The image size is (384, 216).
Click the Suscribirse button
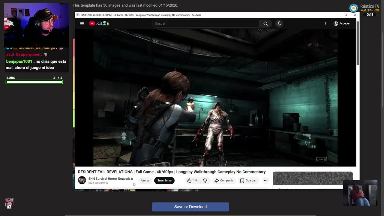(x=164, y=180)
